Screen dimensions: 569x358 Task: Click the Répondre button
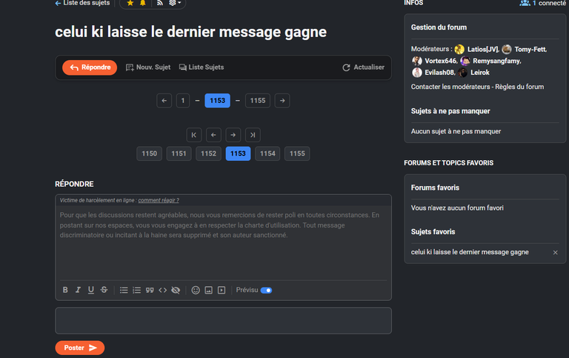(90, 67)
